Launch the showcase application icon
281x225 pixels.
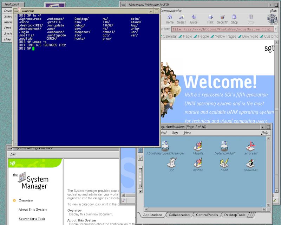click(x=251, y=163)
